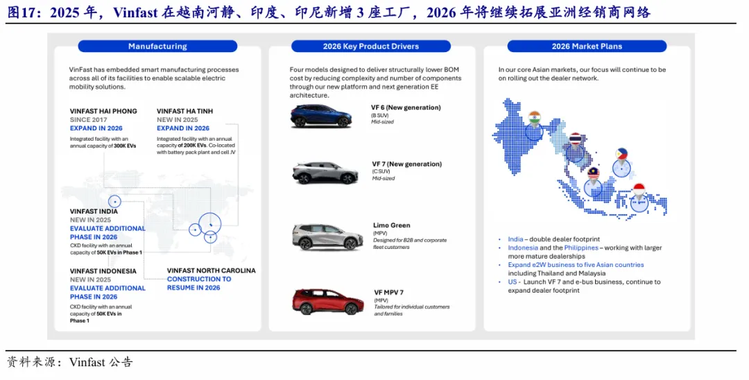The height and width of the screenshot is (380, 749).
Task: Click the Indonesia flag map pin
Action: pyautogui.click(x=639, y=191)
